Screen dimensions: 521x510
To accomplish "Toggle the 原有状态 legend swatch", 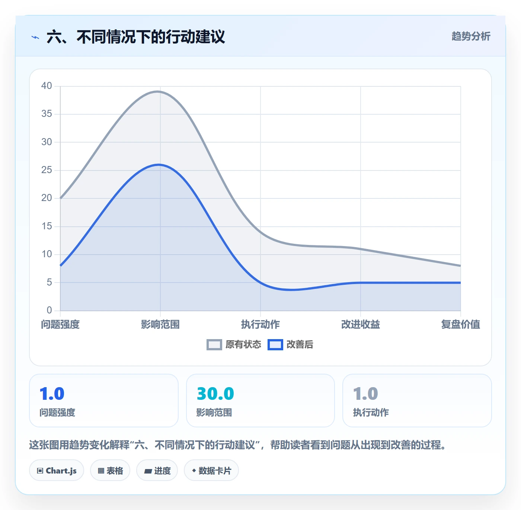I will [214, 345].
